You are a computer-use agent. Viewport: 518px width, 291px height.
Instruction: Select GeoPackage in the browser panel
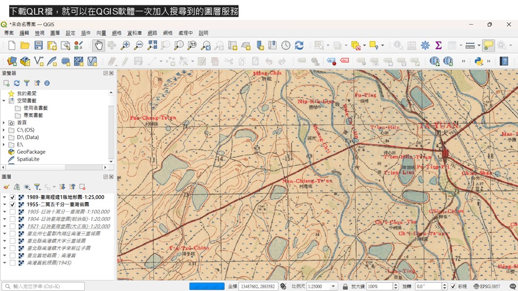[31, 152]
